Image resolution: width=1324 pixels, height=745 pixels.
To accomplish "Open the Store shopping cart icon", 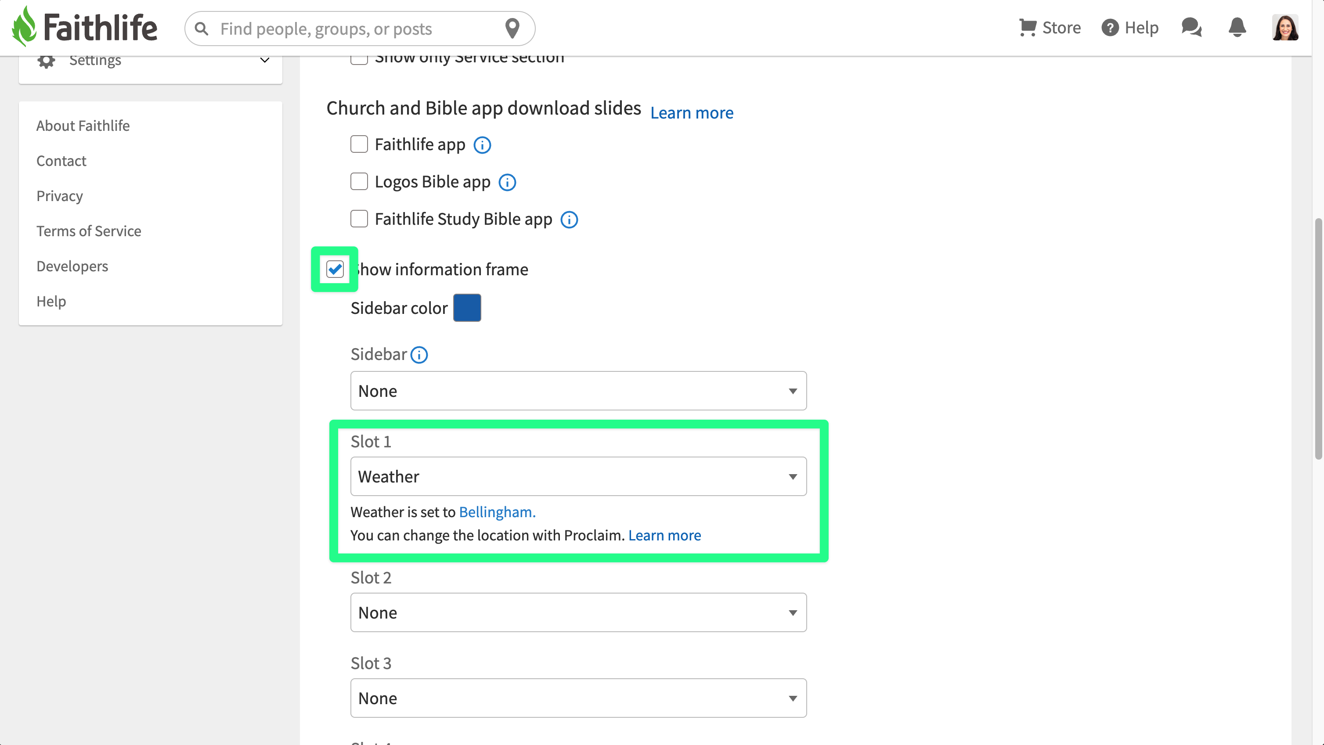I will [1028, 27].
